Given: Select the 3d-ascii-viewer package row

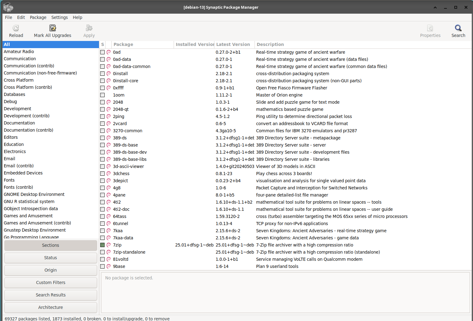Looking at the screenshot, I should (285, 166).
